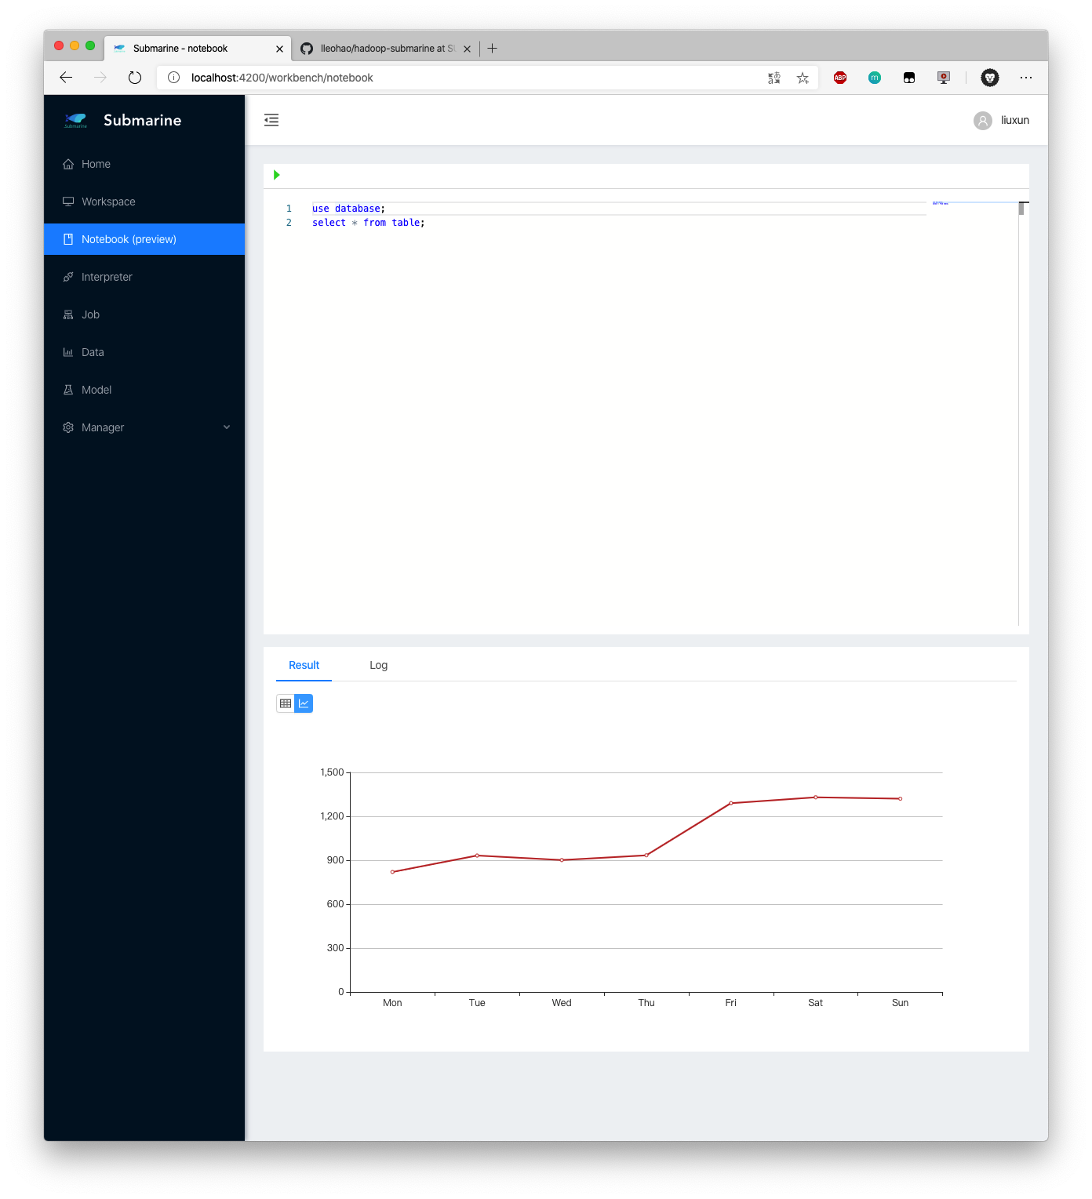The height and width of the screenshot is (1199, 1092).
Task: Collapse the sidebar with the menu fold icon
Action: tap(271, 120)
